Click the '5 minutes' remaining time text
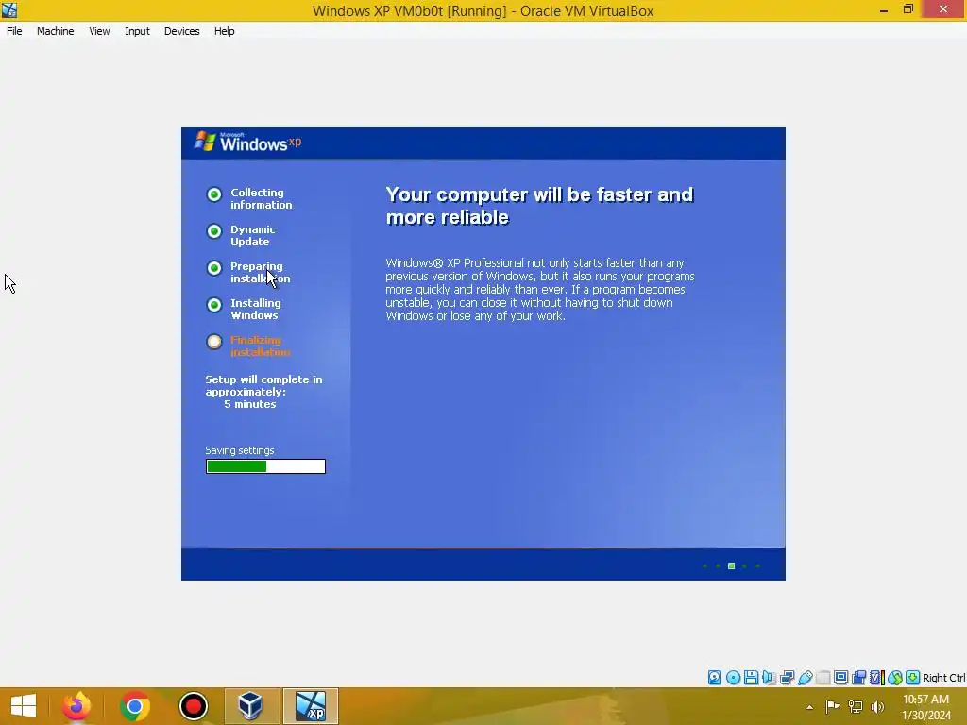The height and width of the screenshot is (725, 967). (249, 404)
